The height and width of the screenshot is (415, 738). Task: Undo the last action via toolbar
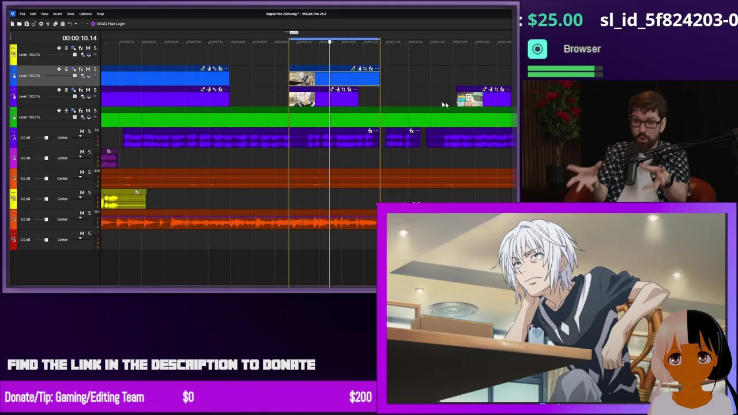70,24
